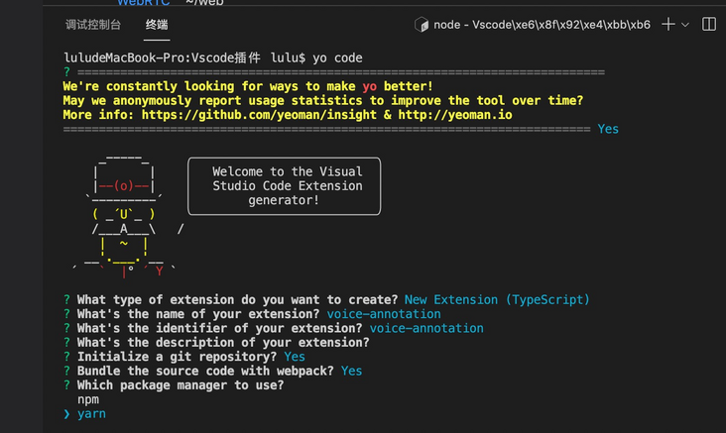The image size is (726, 433).
Task: Open the github.com/yeoman/insight link
Action: point(259,115)
